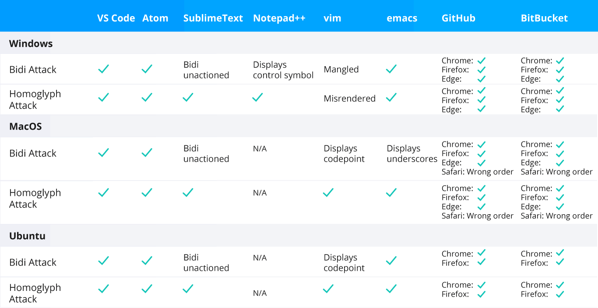Viewport: 598px width, 308px height.
Task: Click the MacOS section heading
Action: click(x=26, y=127)
